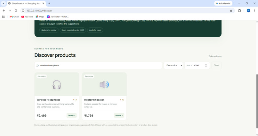Open Details for Bluetooth Speaker
Viewport: 258px width, 136px height.
click(x=119, y=115)
